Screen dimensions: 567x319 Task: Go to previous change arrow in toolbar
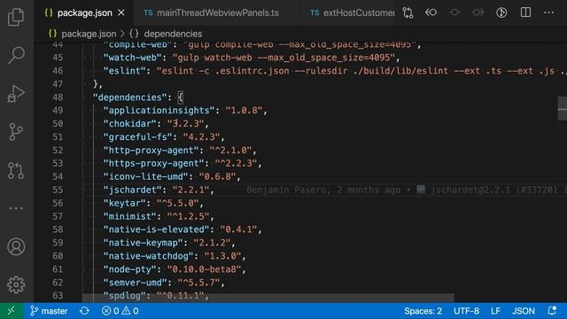[431, 12]
